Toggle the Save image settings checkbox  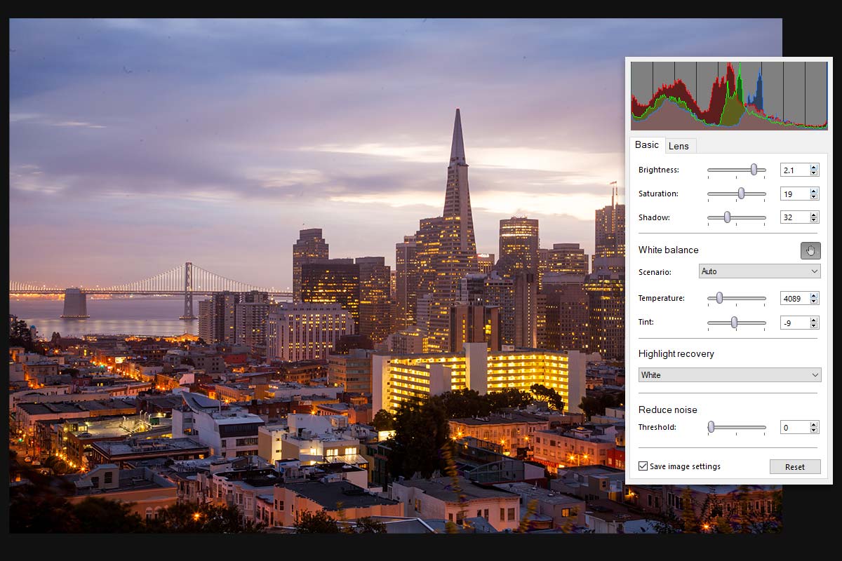point(643,466)
